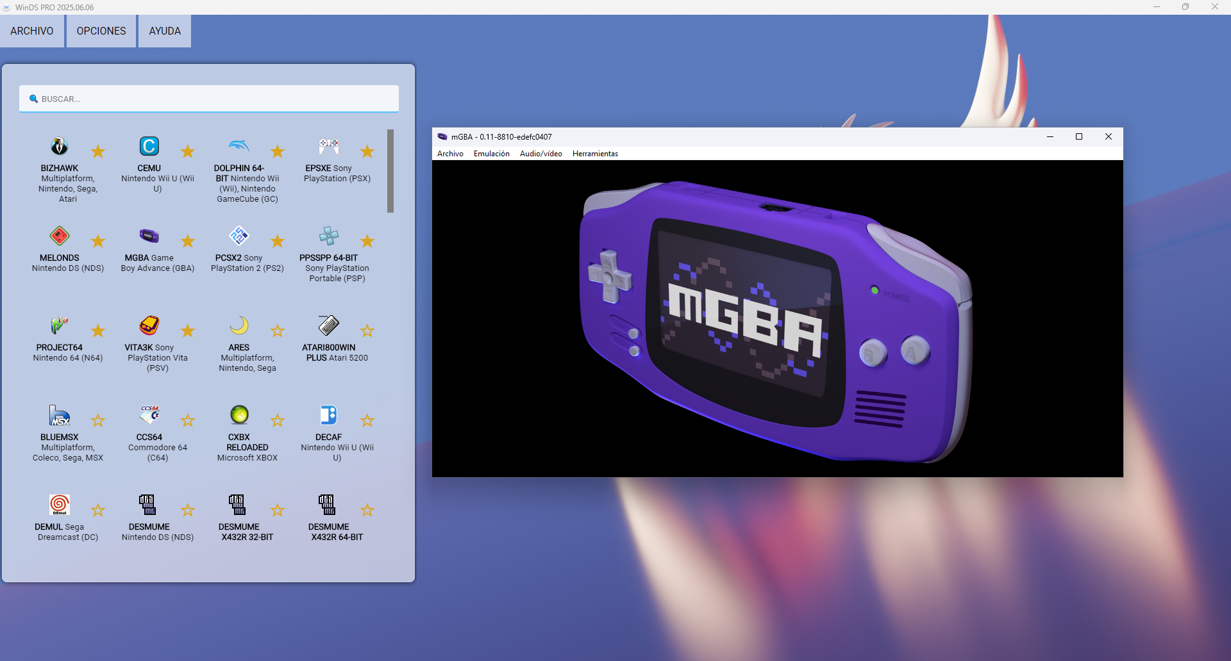This screenshot has height=661, width=1231.
Task: Unfavorite BizHawk with its star
Action: coord(97,151)
